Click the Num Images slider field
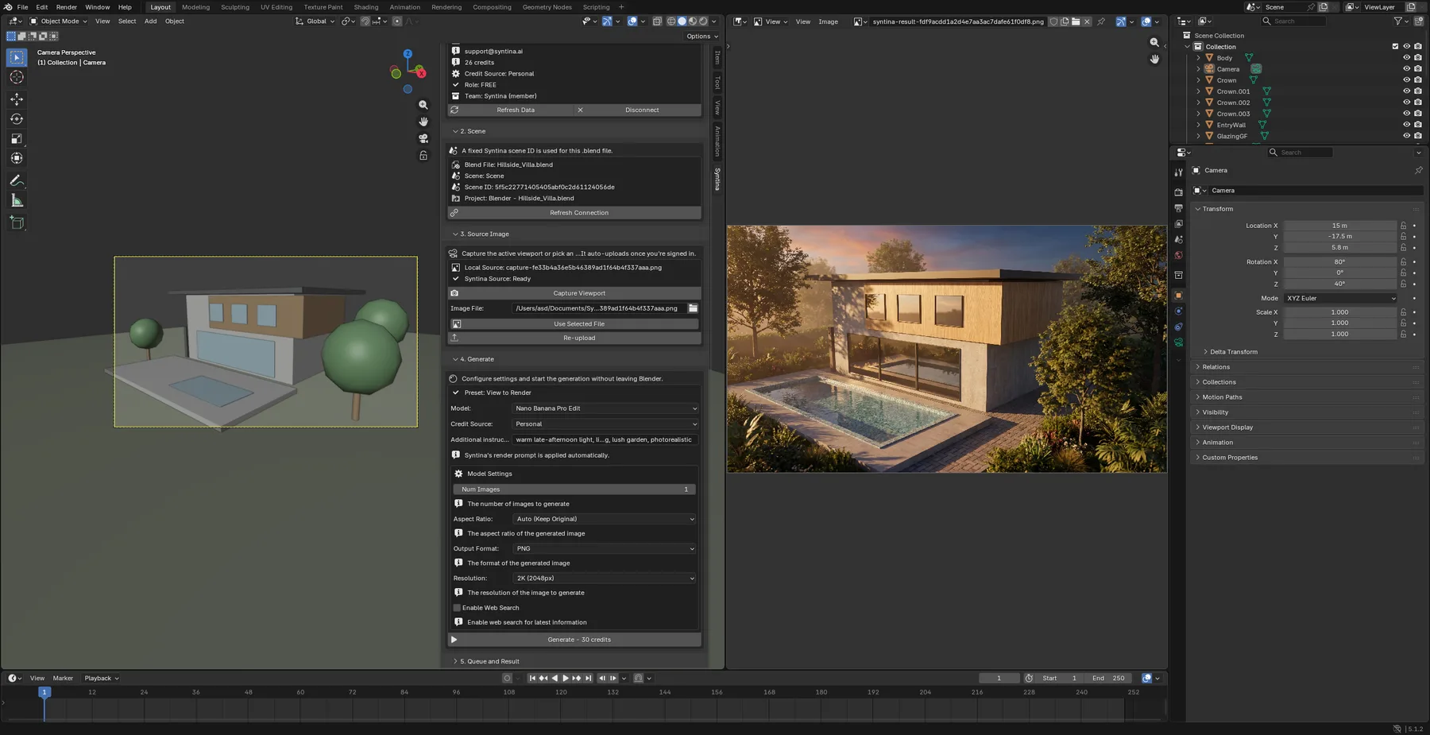The width and height of the screenshot is (1430, 735). (574, 489)
